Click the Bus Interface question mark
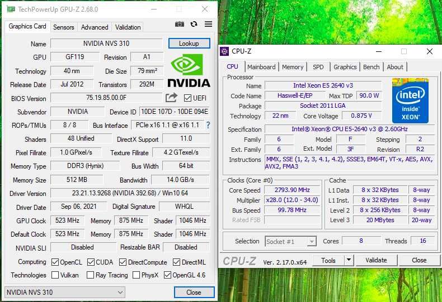 (x=208, y=125)
